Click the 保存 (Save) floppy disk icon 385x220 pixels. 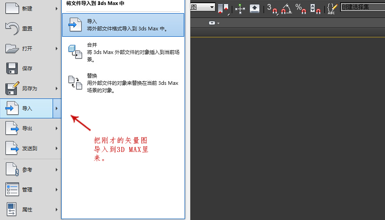point(12,68)
